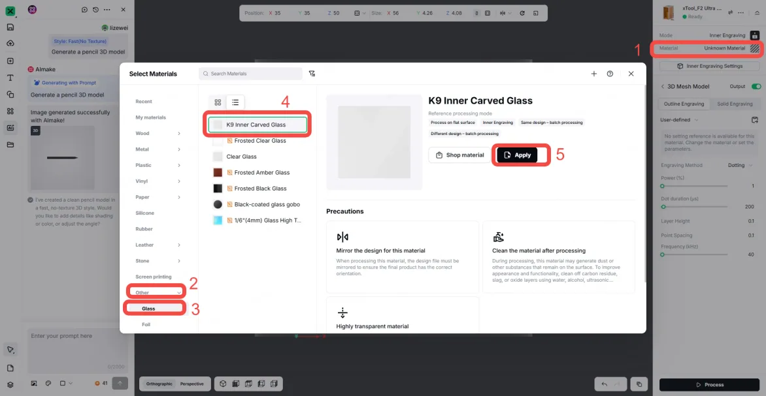Adjust the Power (%) slider
This screenshot has width=766, height=396.
(x=693, y=186)
